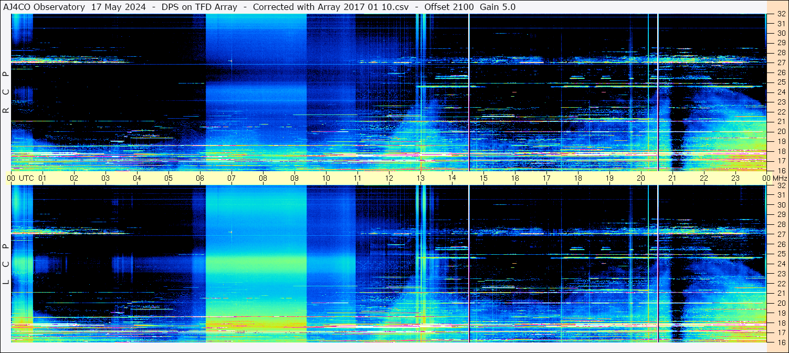Select the 17 hour label on UTC axis

(x=546, y=178)
